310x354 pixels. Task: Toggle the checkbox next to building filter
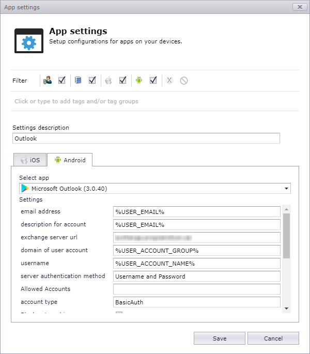(92, 80)
